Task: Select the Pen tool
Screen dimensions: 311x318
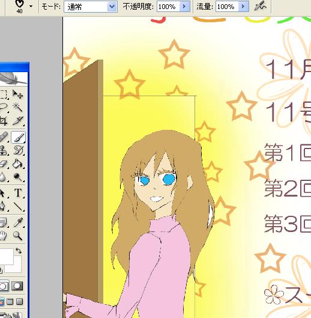Action: coord(4,206)
